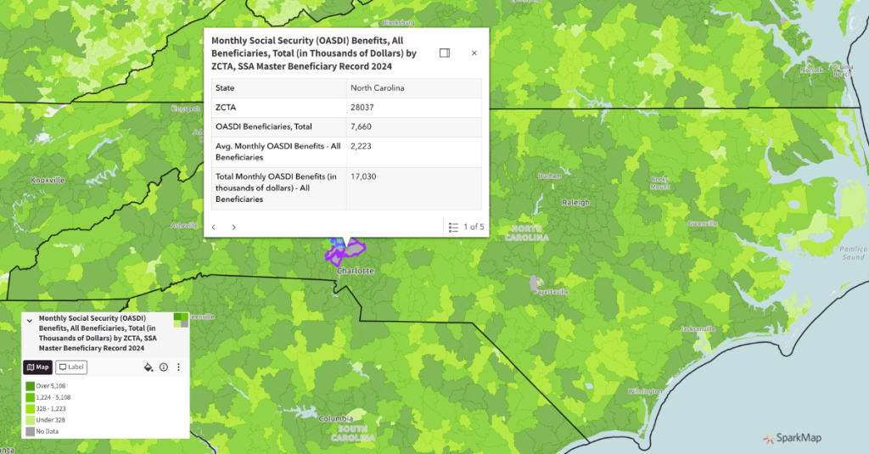This screenshot has height=454, width=869.
Task: Open layer information icon
Action: [164, 367]
